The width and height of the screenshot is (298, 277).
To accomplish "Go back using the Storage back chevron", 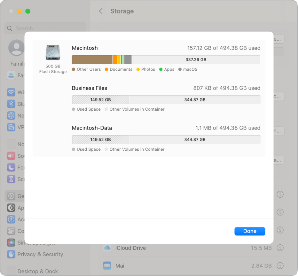I will click(101, 11).
